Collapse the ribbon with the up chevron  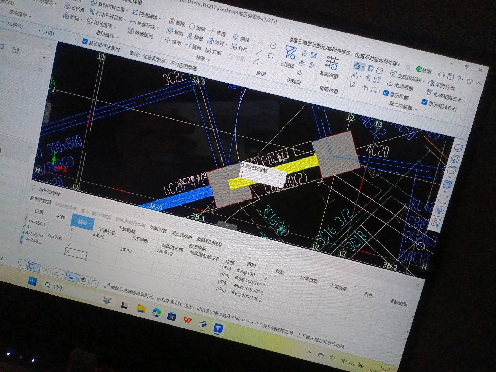coord(478,83)
